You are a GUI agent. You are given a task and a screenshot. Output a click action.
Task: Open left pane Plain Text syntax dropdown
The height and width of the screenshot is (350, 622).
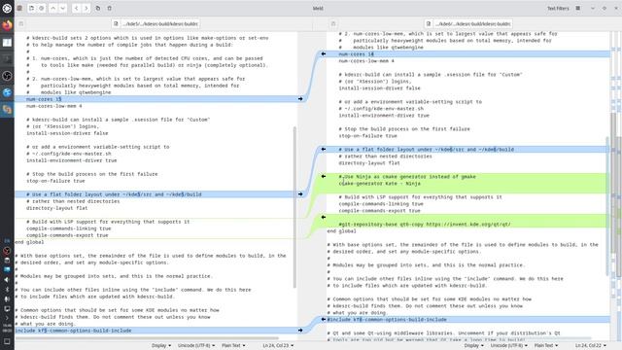(x=233, y=346)
